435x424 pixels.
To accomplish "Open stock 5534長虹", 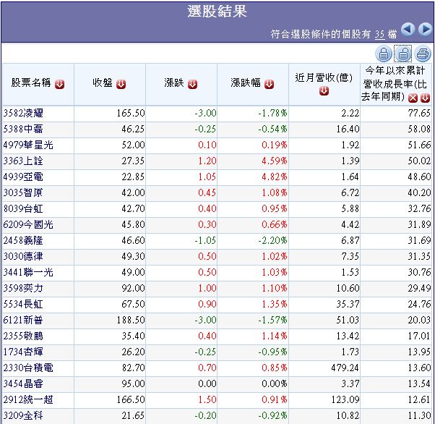I will [x=23, y=304].
